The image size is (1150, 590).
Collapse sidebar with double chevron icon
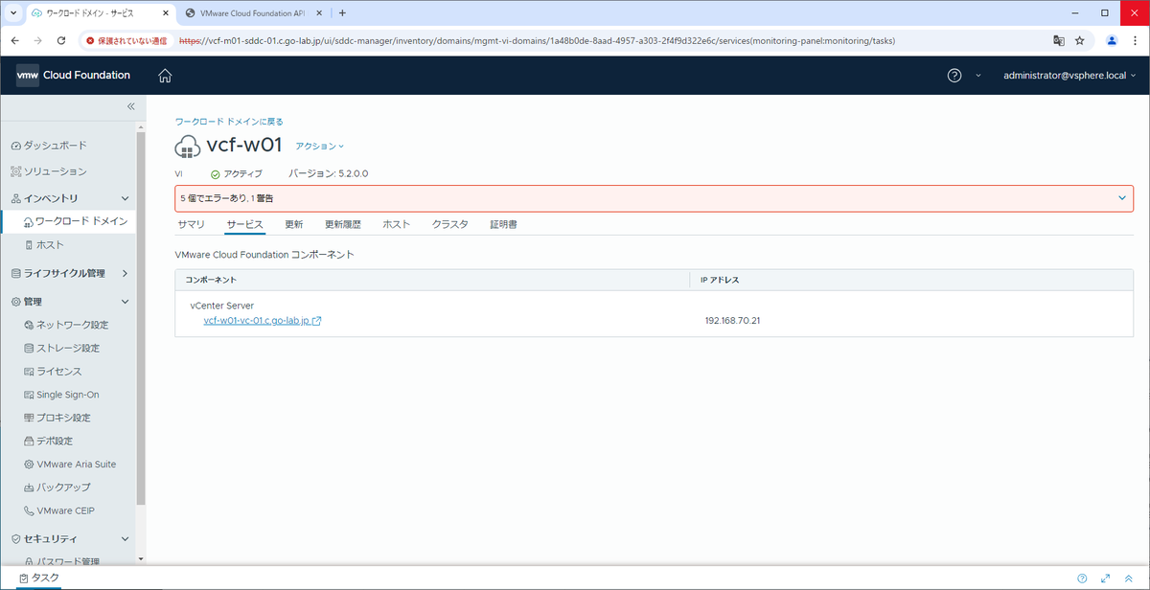coord(131,106)
